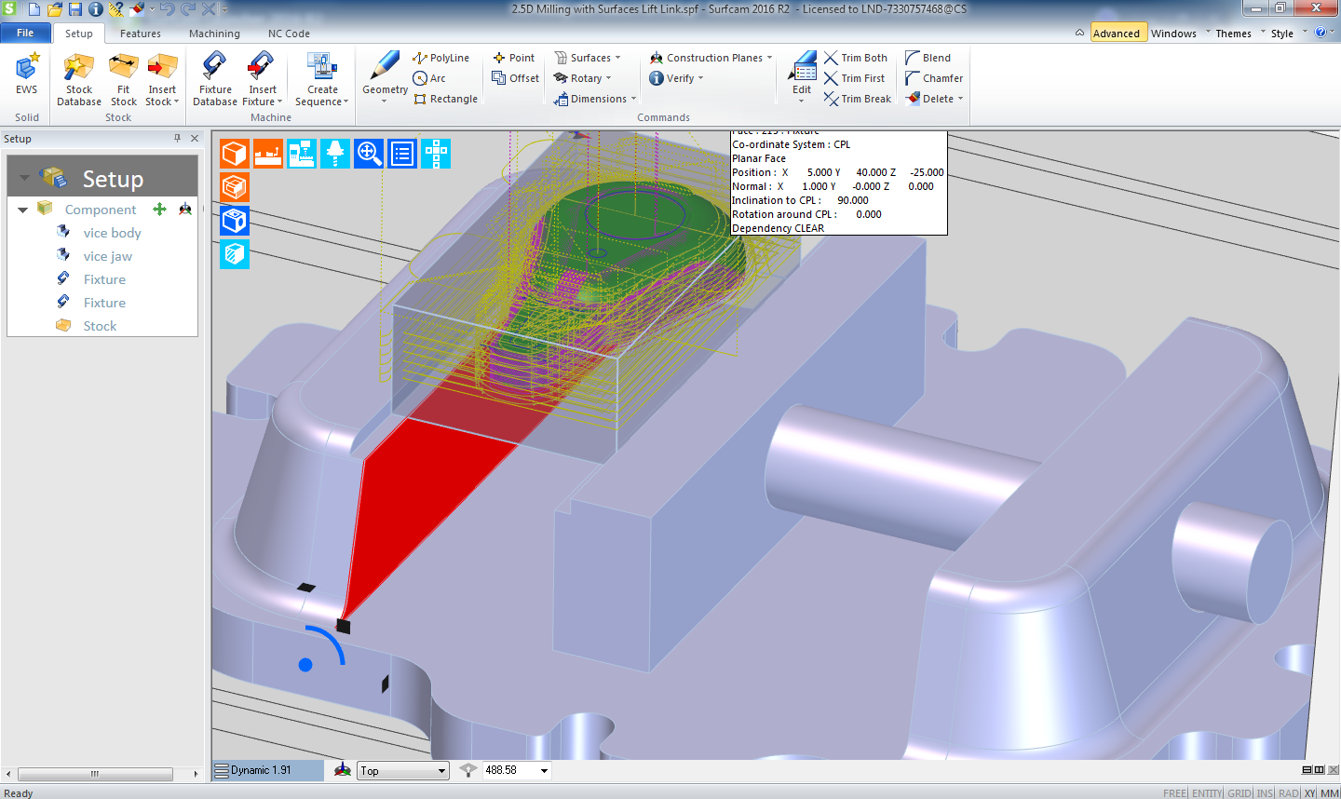Toggle RAD in status bar
The height and width of the screenshot is (799, 1341).
(1289, 792)
